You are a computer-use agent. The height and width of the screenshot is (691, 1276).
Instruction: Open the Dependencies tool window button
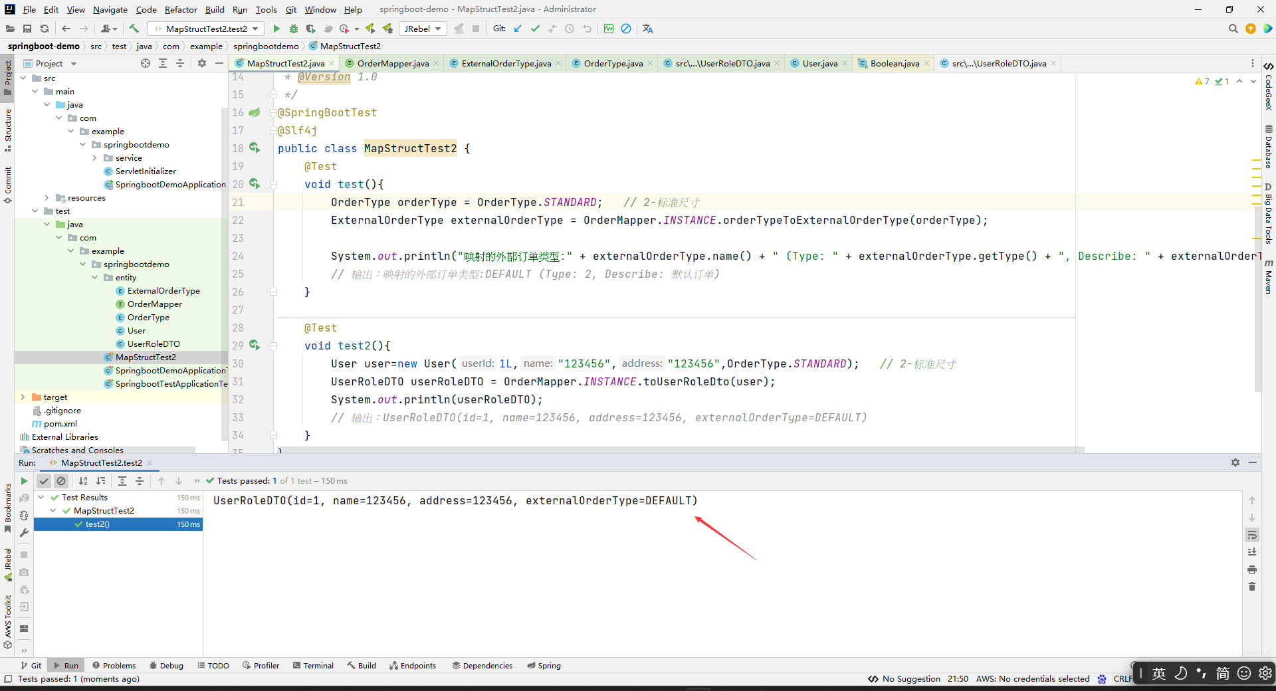coord(482,665)
